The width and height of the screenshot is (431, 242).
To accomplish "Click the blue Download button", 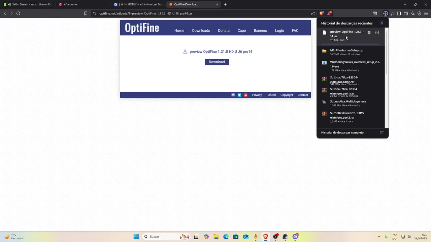I will coord(217,62).
